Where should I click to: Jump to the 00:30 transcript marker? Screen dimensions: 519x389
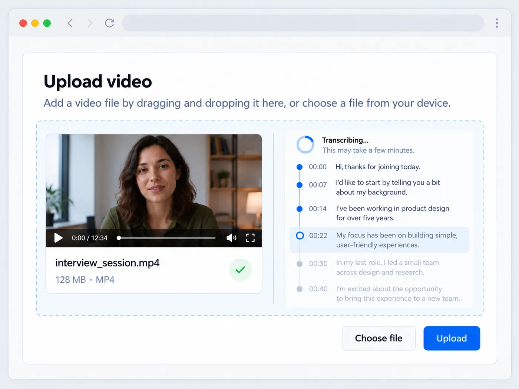[x=300, y=264]
